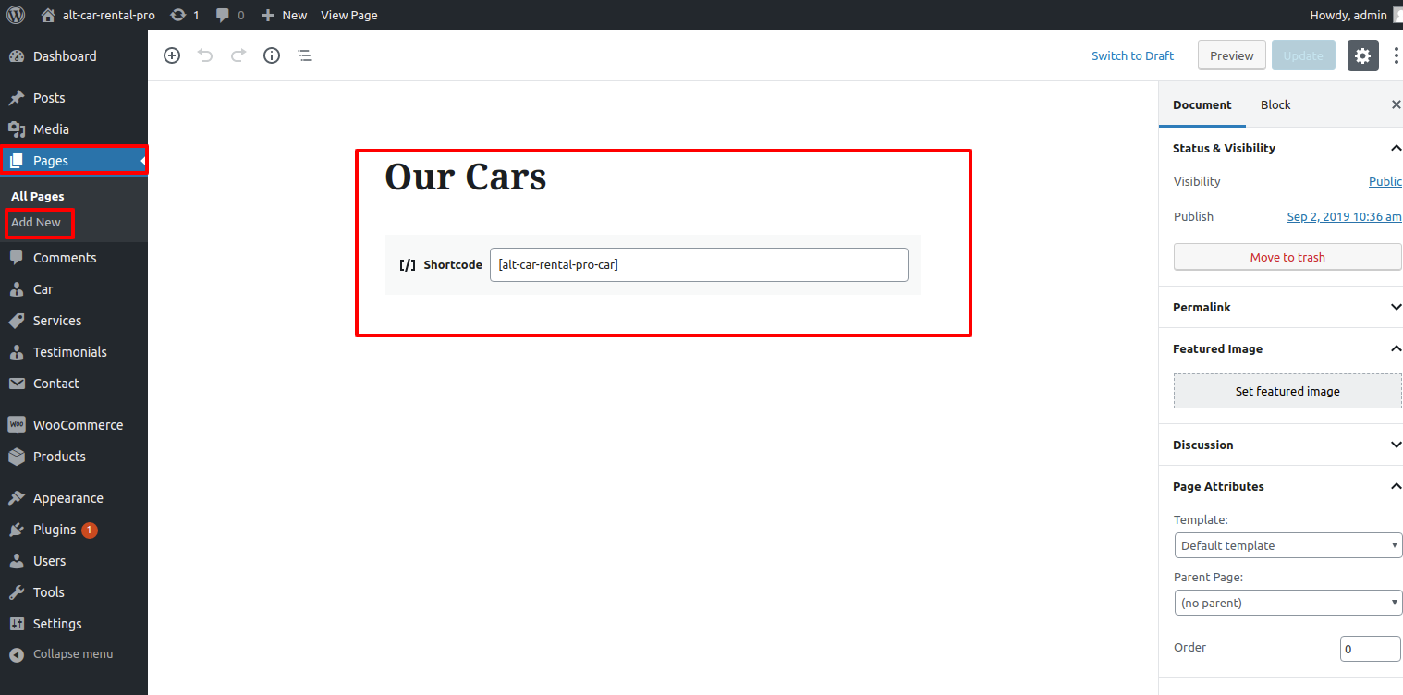Open the Parent Page dropdown
1403x695 pixels.
[x=1288, y=603]
